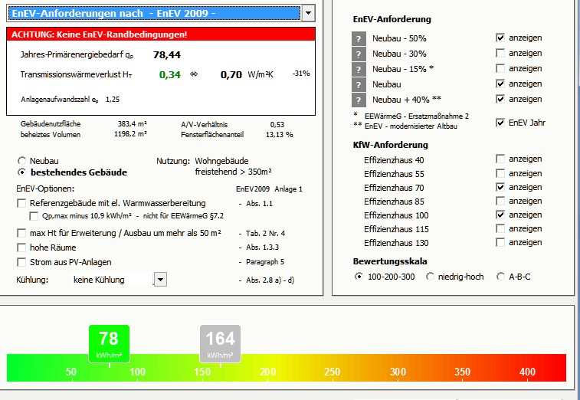Hide Effizienzhaus 70 by unchecking anzeigen
The height and width of the screenshot is (400, 580).
[500, 187]
